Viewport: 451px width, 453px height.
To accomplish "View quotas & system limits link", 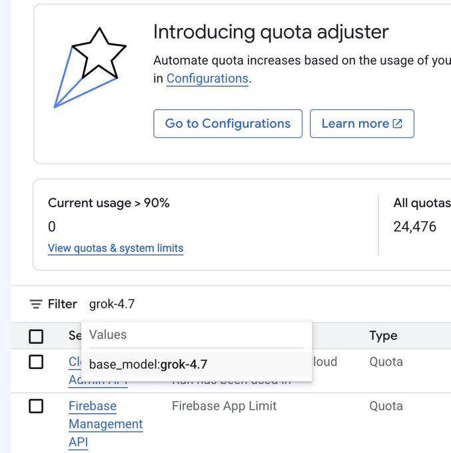I will (115, 248).
